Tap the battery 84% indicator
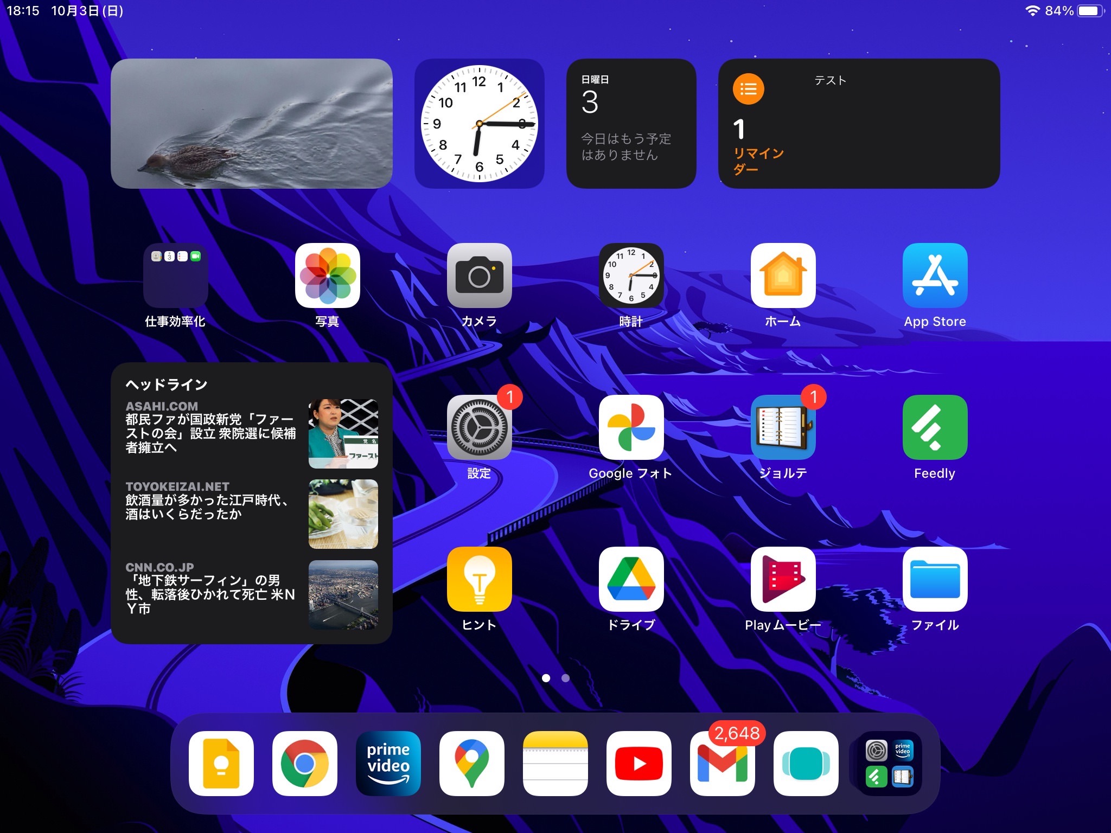This screenshot has width=1111, height=833. coord(1074,11)
